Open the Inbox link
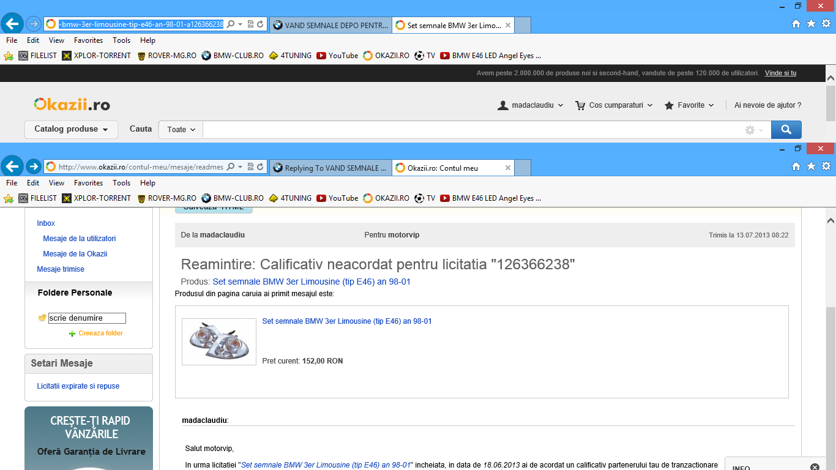This screenshot has width=836, height=470. coord(46,223)
